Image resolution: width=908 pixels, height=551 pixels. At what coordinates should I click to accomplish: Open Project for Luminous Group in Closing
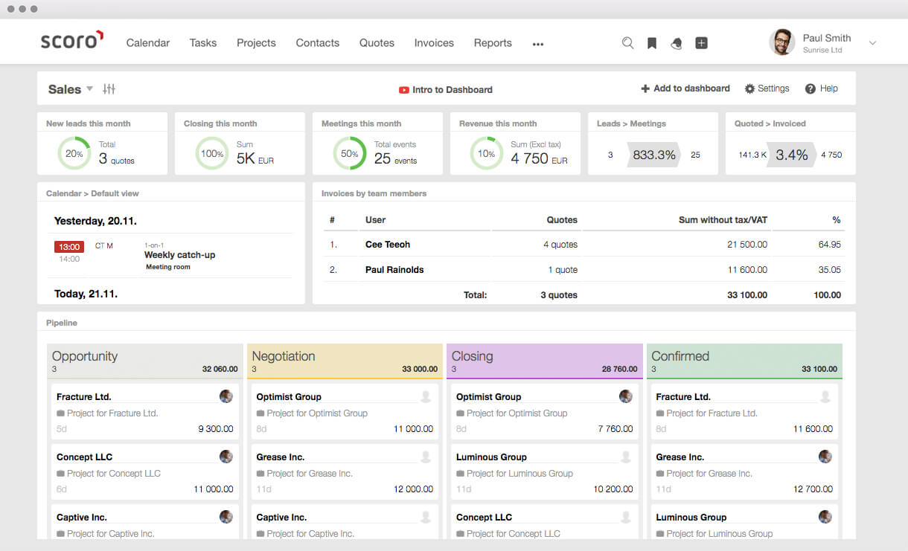(x=514, y=474)
